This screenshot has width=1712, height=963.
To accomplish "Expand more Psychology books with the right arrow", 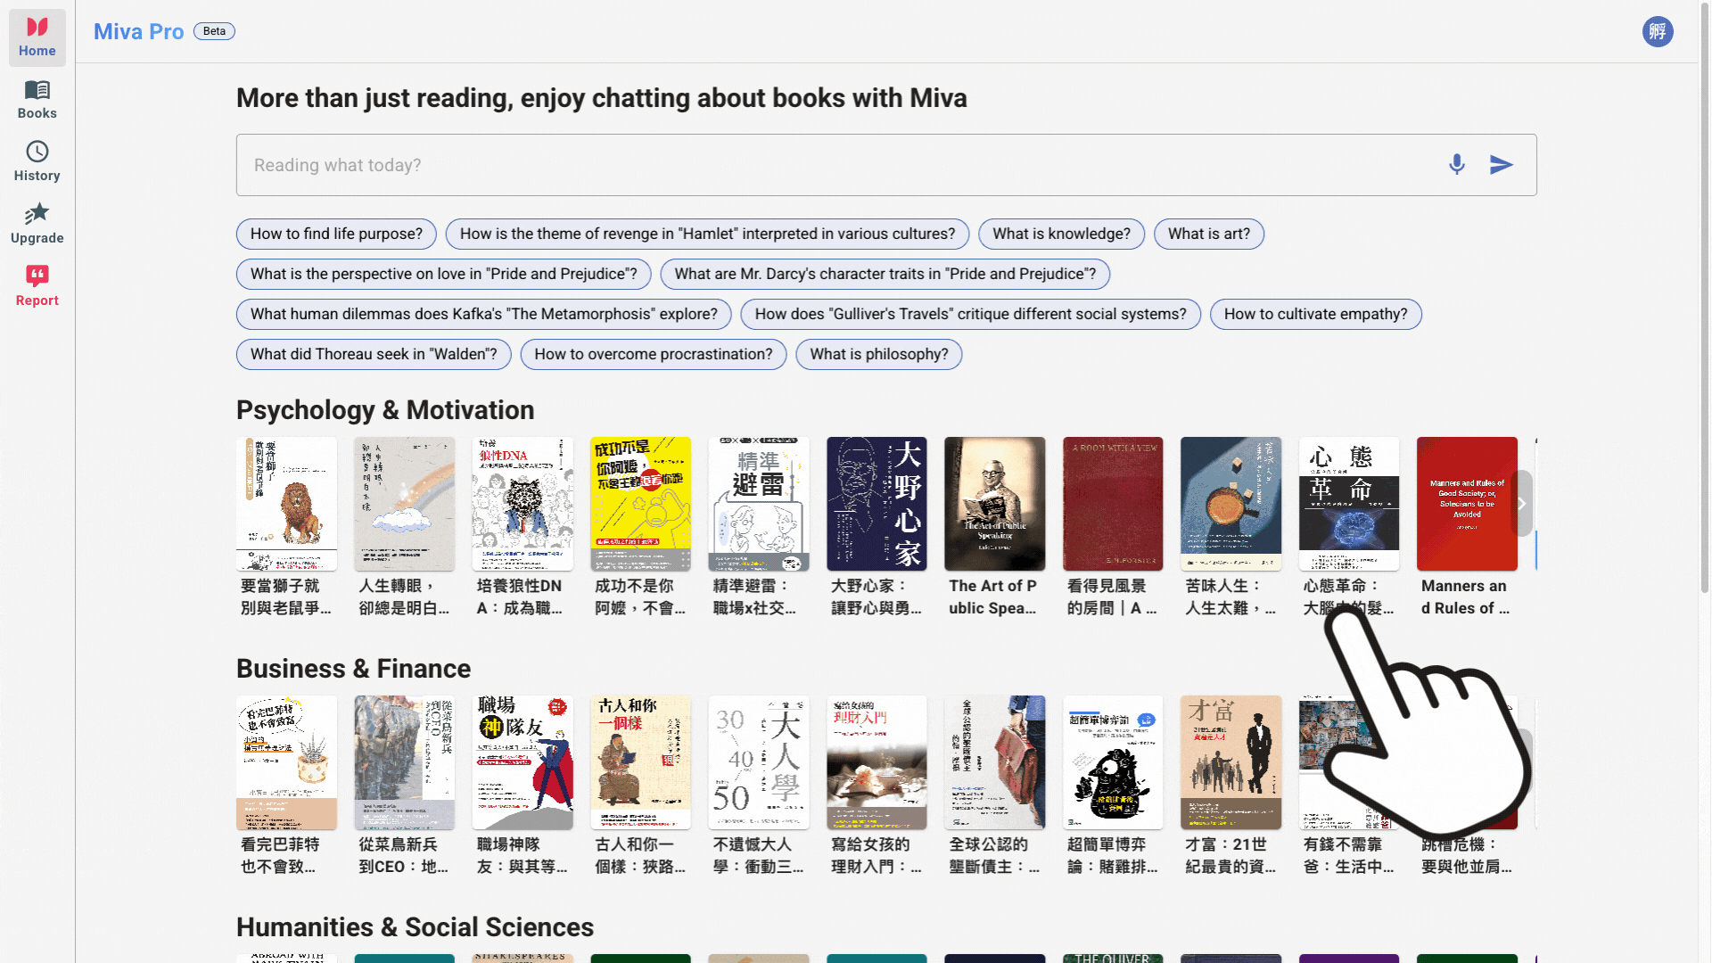I will point(1521,504).
